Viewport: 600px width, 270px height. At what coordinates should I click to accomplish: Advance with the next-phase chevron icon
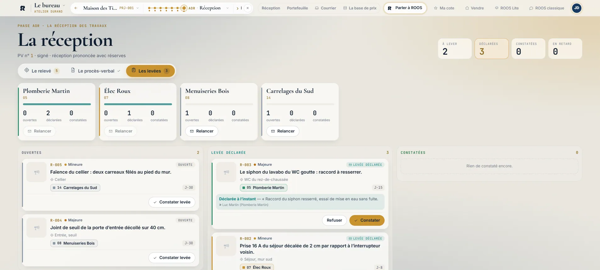click(237, 8)
